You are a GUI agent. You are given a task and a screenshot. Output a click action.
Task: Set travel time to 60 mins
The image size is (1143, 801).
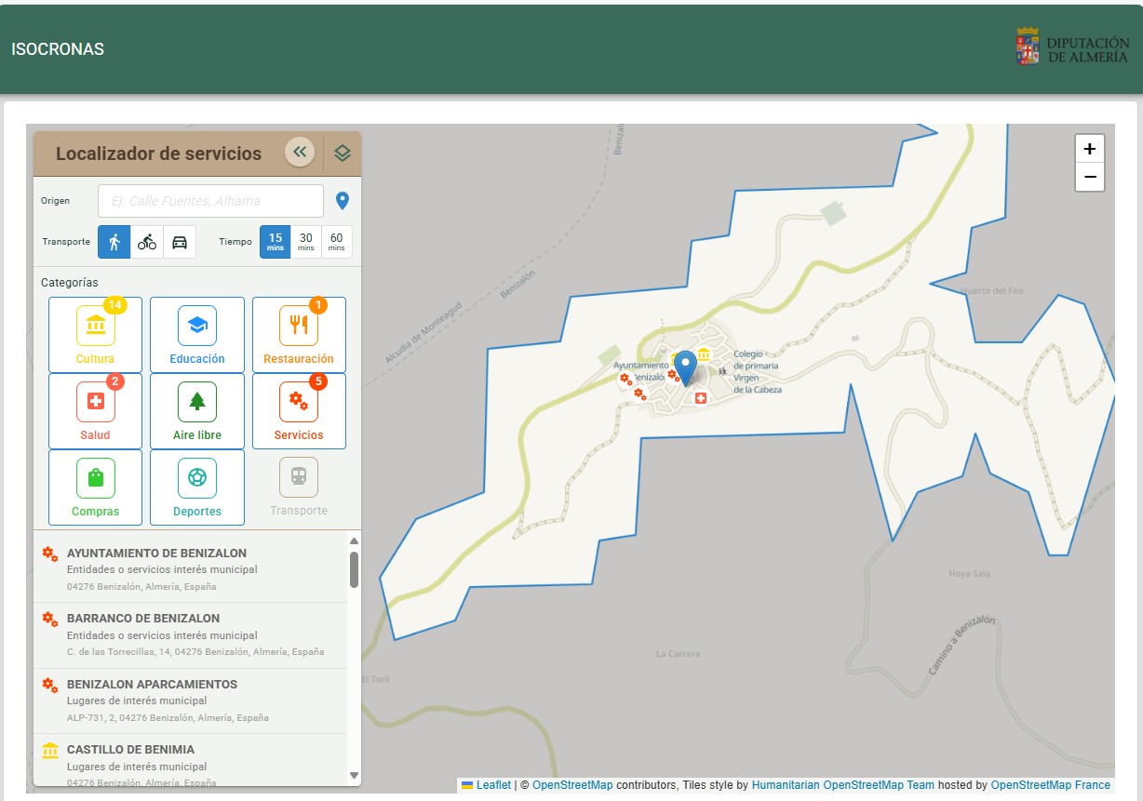pos(337,242)
